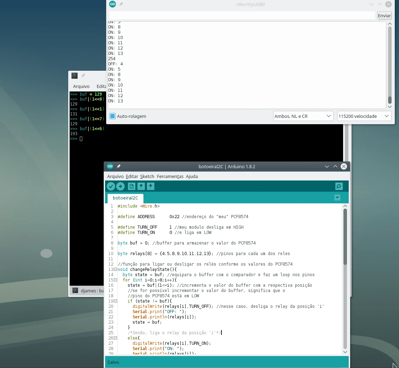
Task: Click the 'Salvo.' status bar message
Action: coord(114,362)
